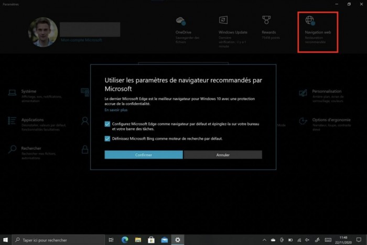Click the Windows Update icon

point(223,20)
